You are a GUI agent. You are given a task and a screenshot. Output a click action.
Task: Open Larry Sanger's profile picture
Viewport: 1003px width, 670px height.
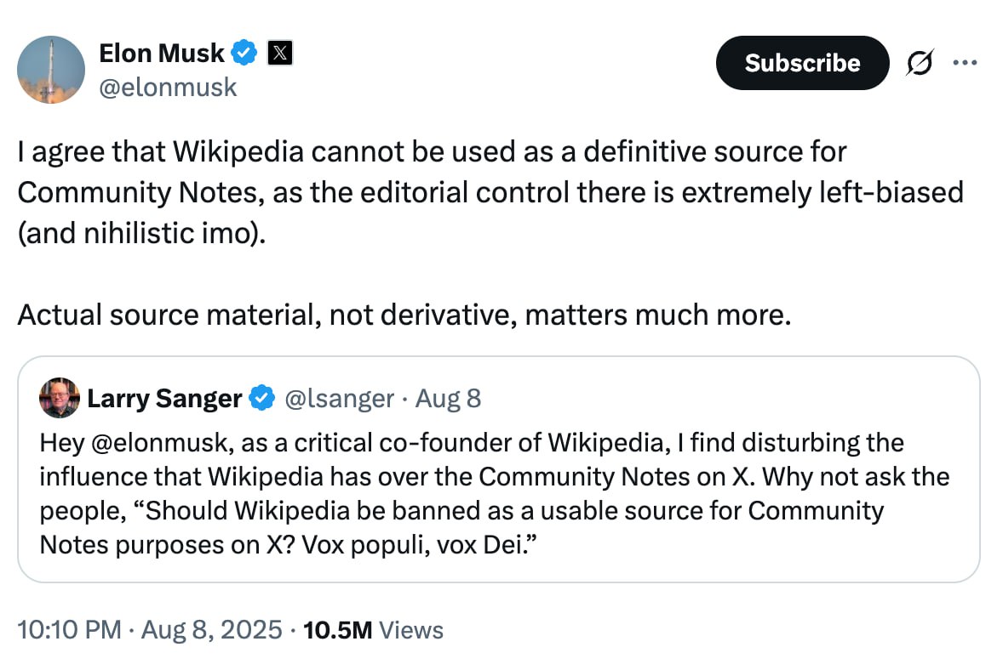coord(60,398)
